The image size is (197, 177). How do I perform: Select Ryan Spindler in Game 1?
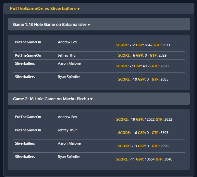click(69, 77)
